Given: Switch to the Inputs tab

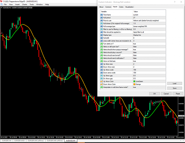Looking at the screenshot, I should pos(115,7).
